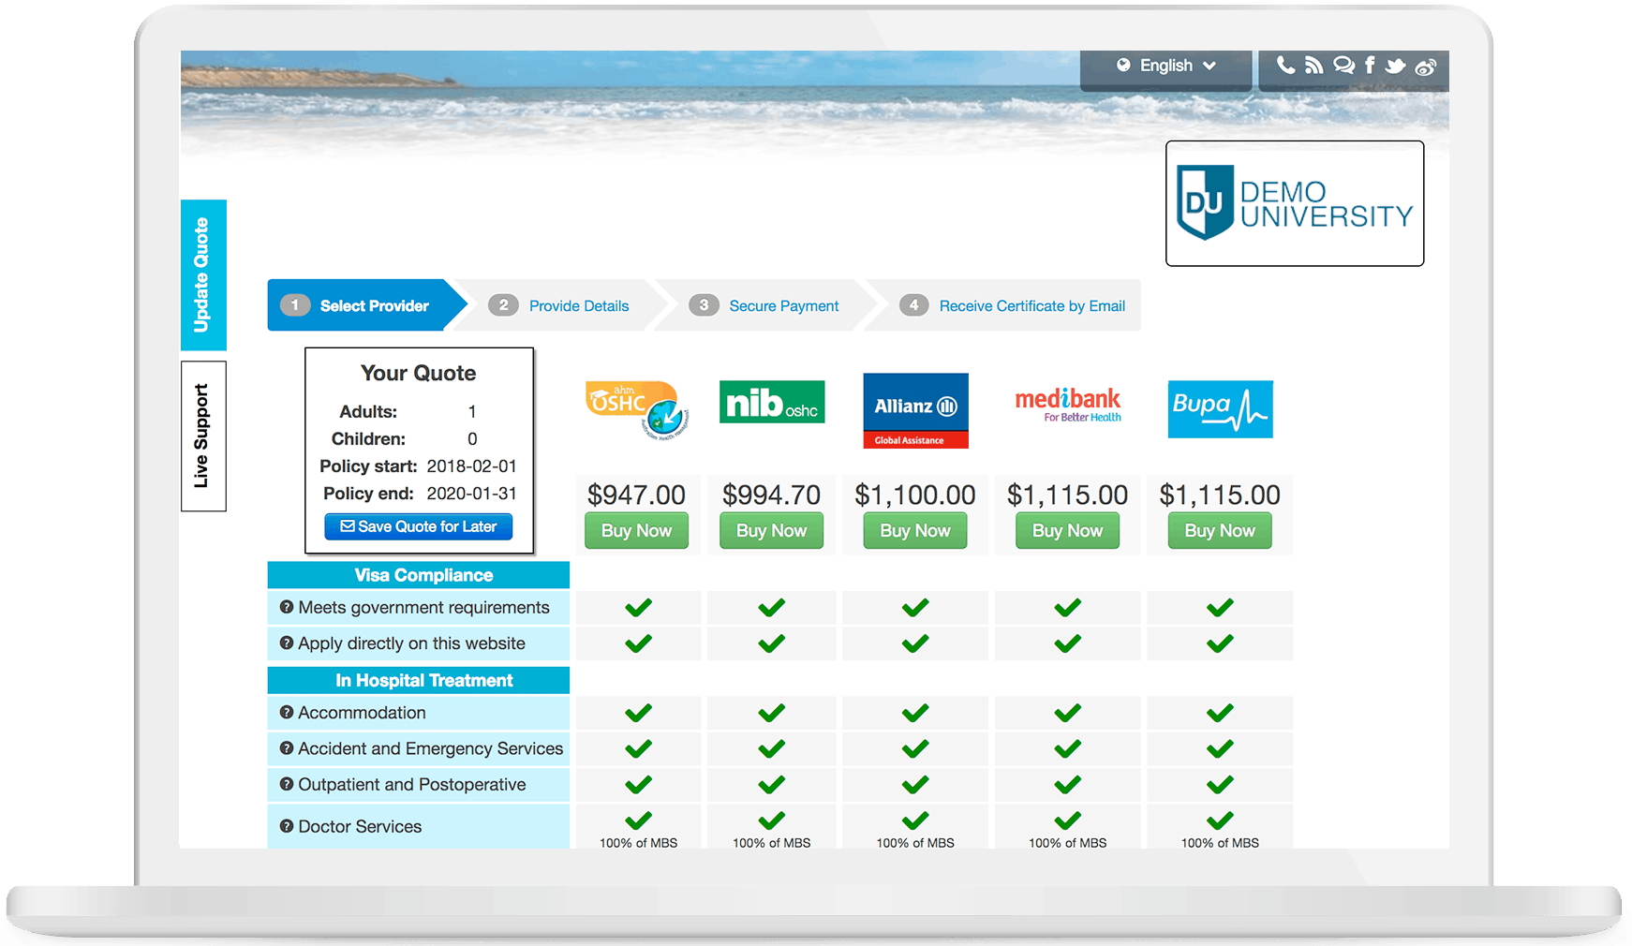Visit the Weibo icon in header

(1426, 67)
